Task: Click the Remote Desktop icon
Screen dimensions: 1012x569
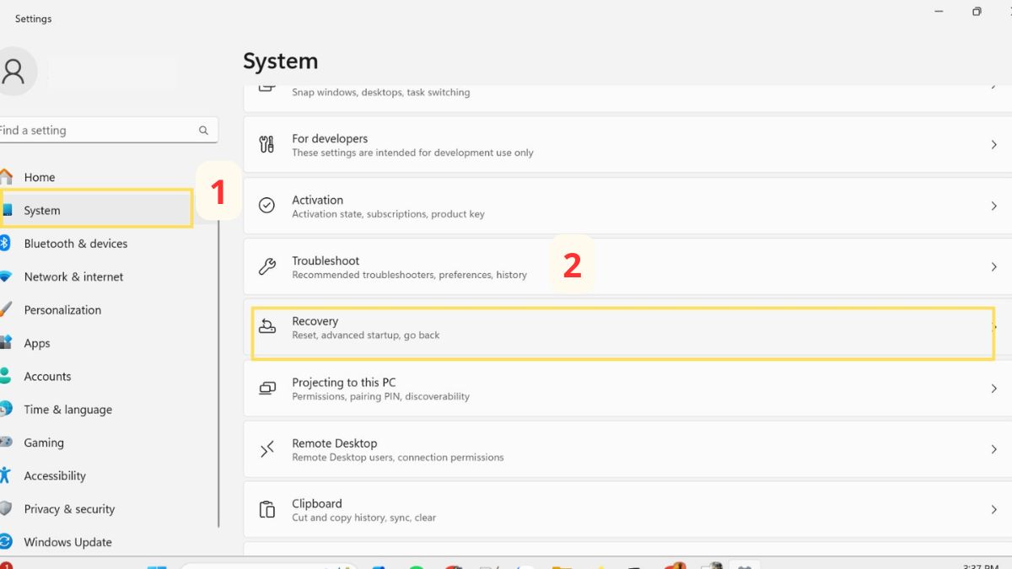Action: (x=266, y=449)
